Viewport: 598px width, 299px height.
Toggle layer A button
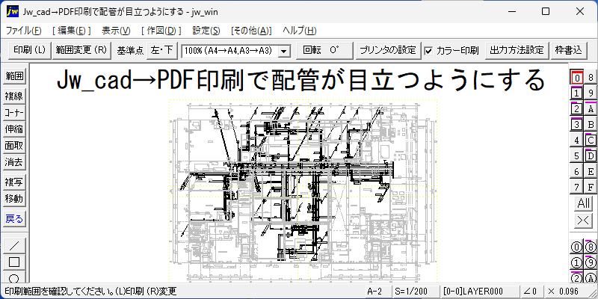tap(591, 108)
